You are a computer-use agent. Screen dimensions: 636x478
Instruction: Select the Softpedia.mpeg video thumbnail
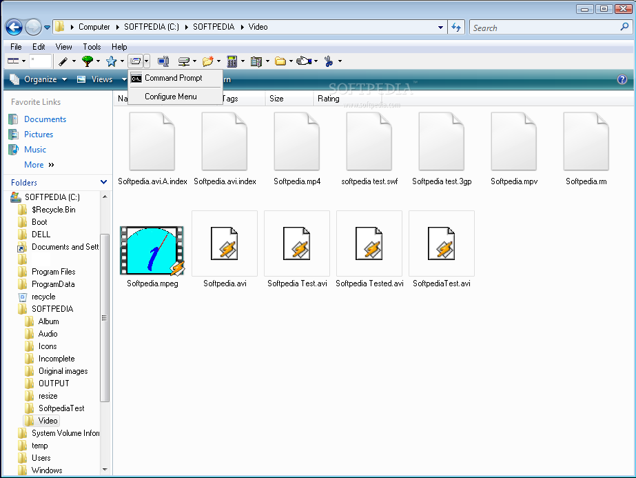coord(152,250)
